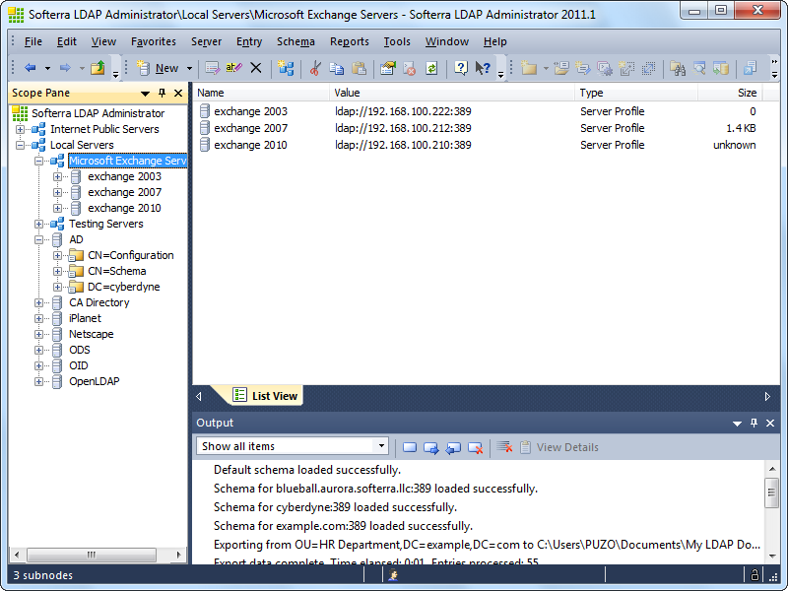Viewport: 788px width, 591px height.
Task: Open the 'Show all items' dropdown
Action: click(379, 447)
